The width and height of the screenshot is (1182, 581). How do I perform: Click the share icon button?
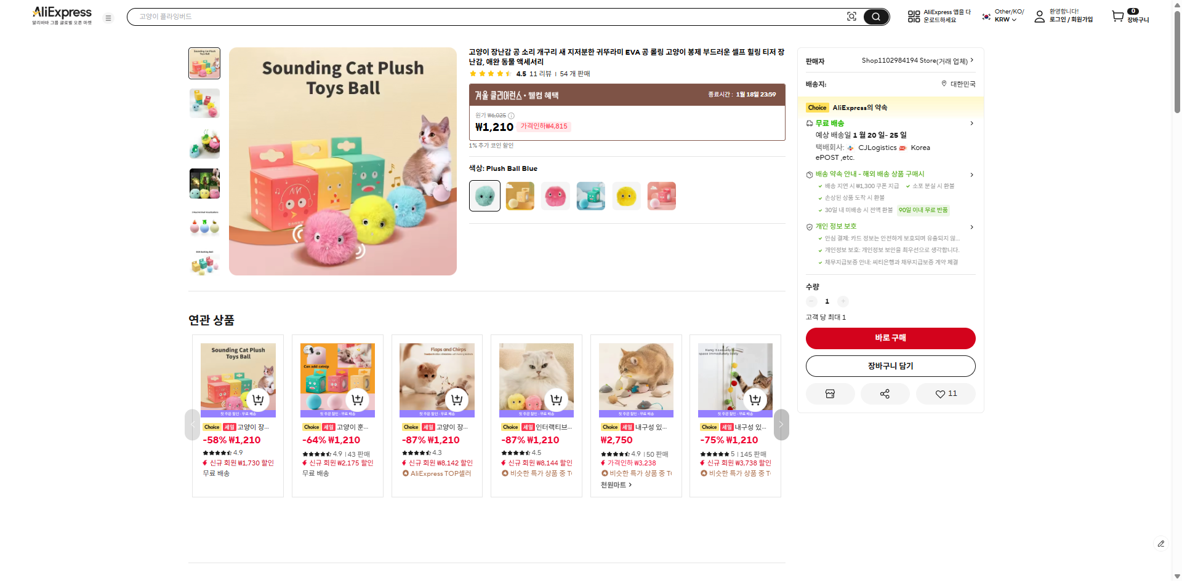(x=885, y=393)
